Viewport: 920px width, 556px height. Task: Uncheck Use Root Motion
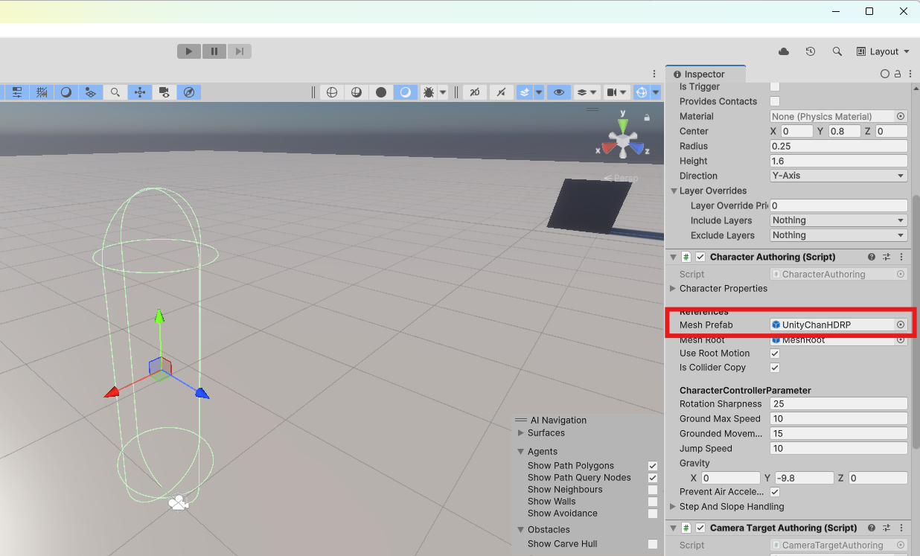775,354
